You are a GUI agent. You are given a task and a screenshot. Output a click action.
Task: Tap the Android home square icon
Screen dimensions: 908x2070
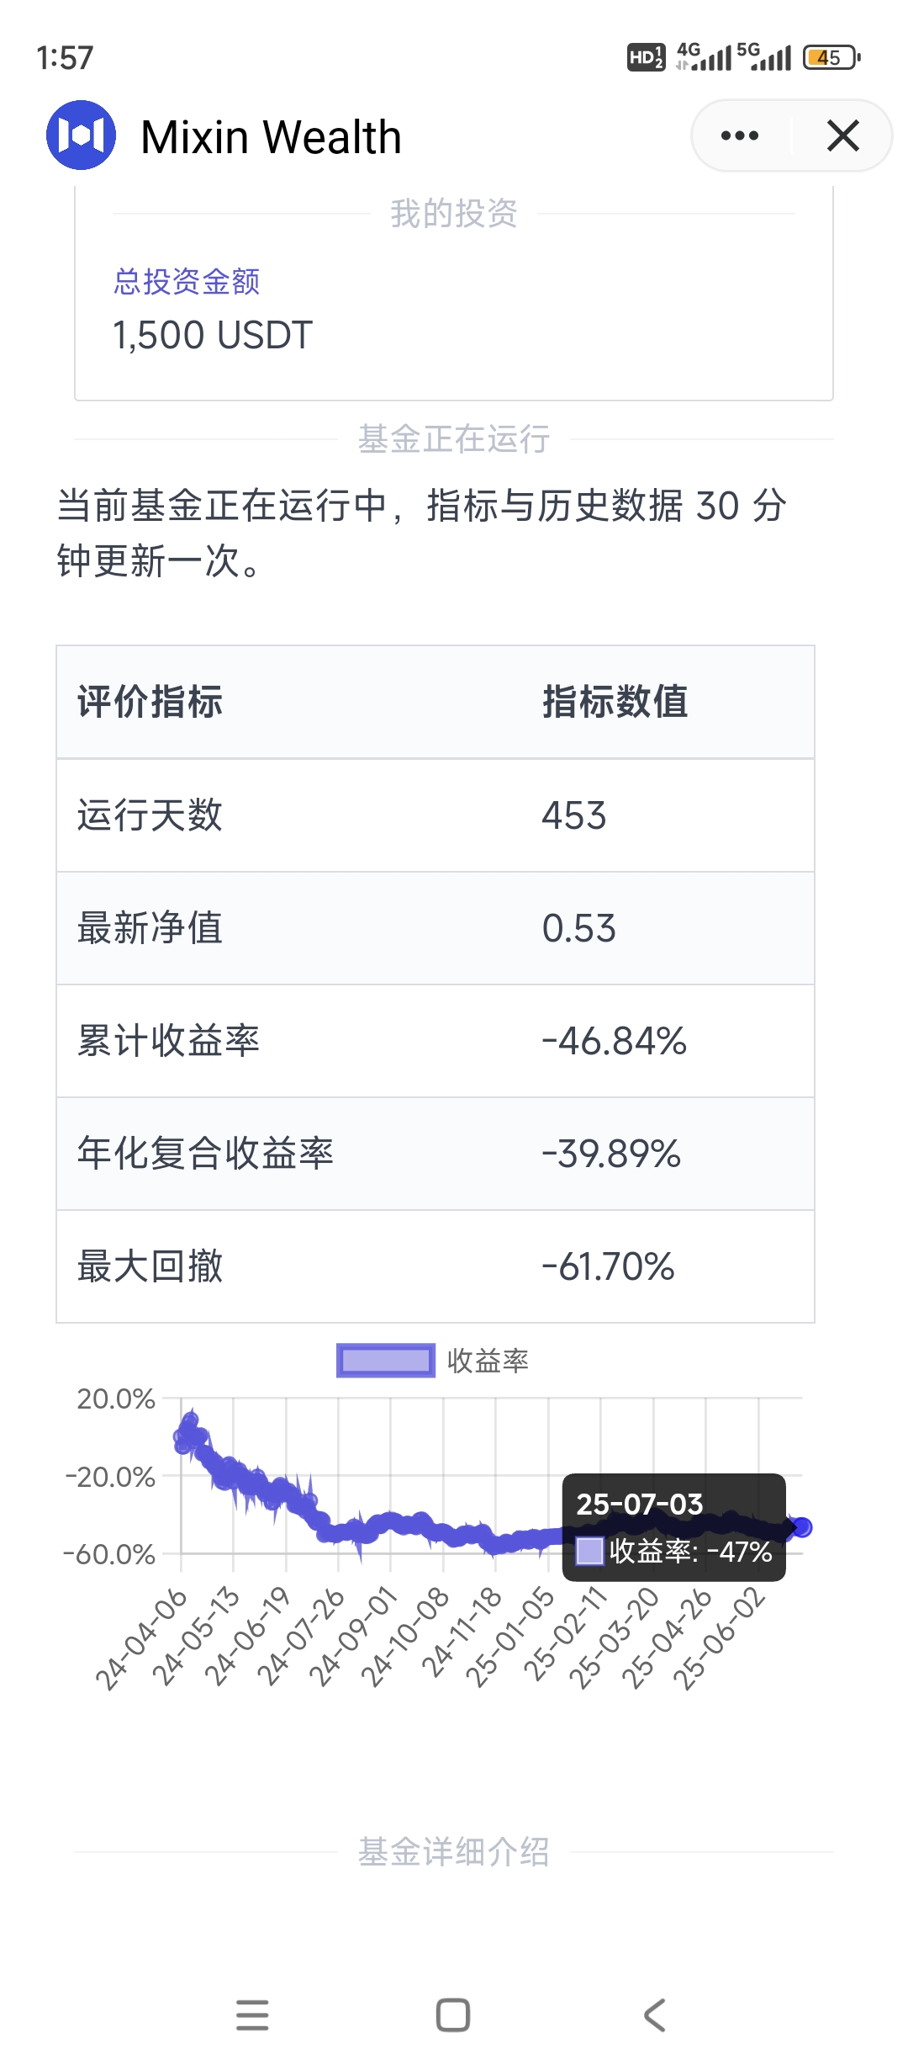[453, 2015]
